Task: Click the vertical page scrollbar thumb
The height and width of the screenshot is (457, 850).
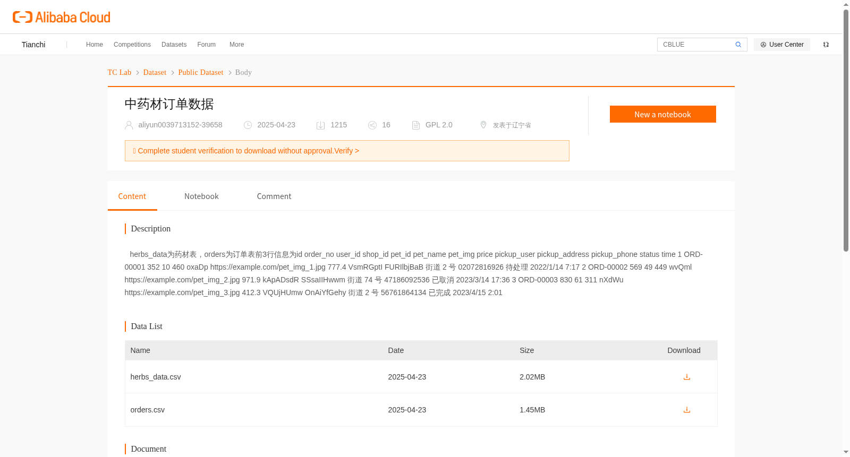Action: [846, 130]
